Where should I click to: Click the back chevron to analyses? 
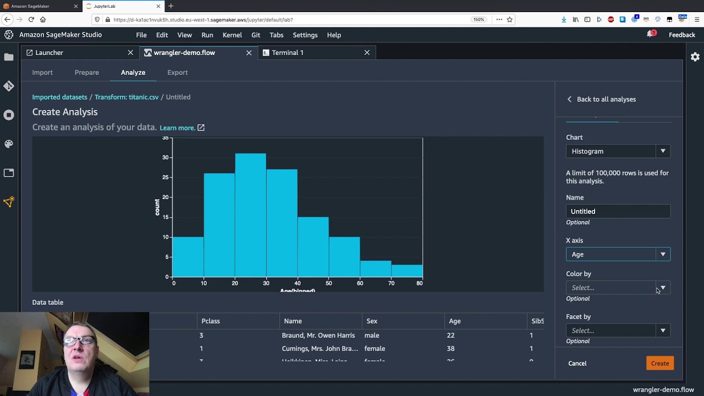pyautogui.click(x=569, y=100)
